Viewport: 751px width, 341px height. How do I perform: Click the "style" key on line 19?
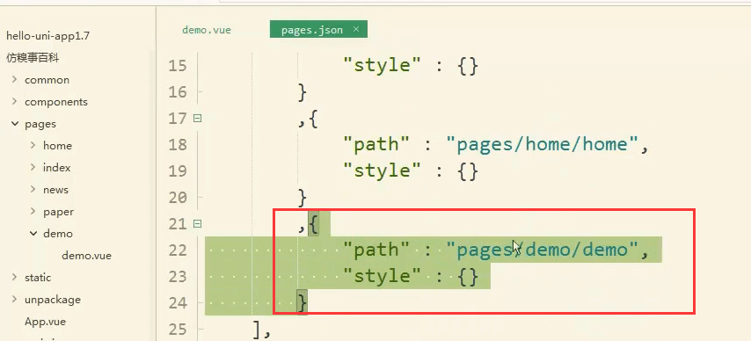tap(382, 170)
